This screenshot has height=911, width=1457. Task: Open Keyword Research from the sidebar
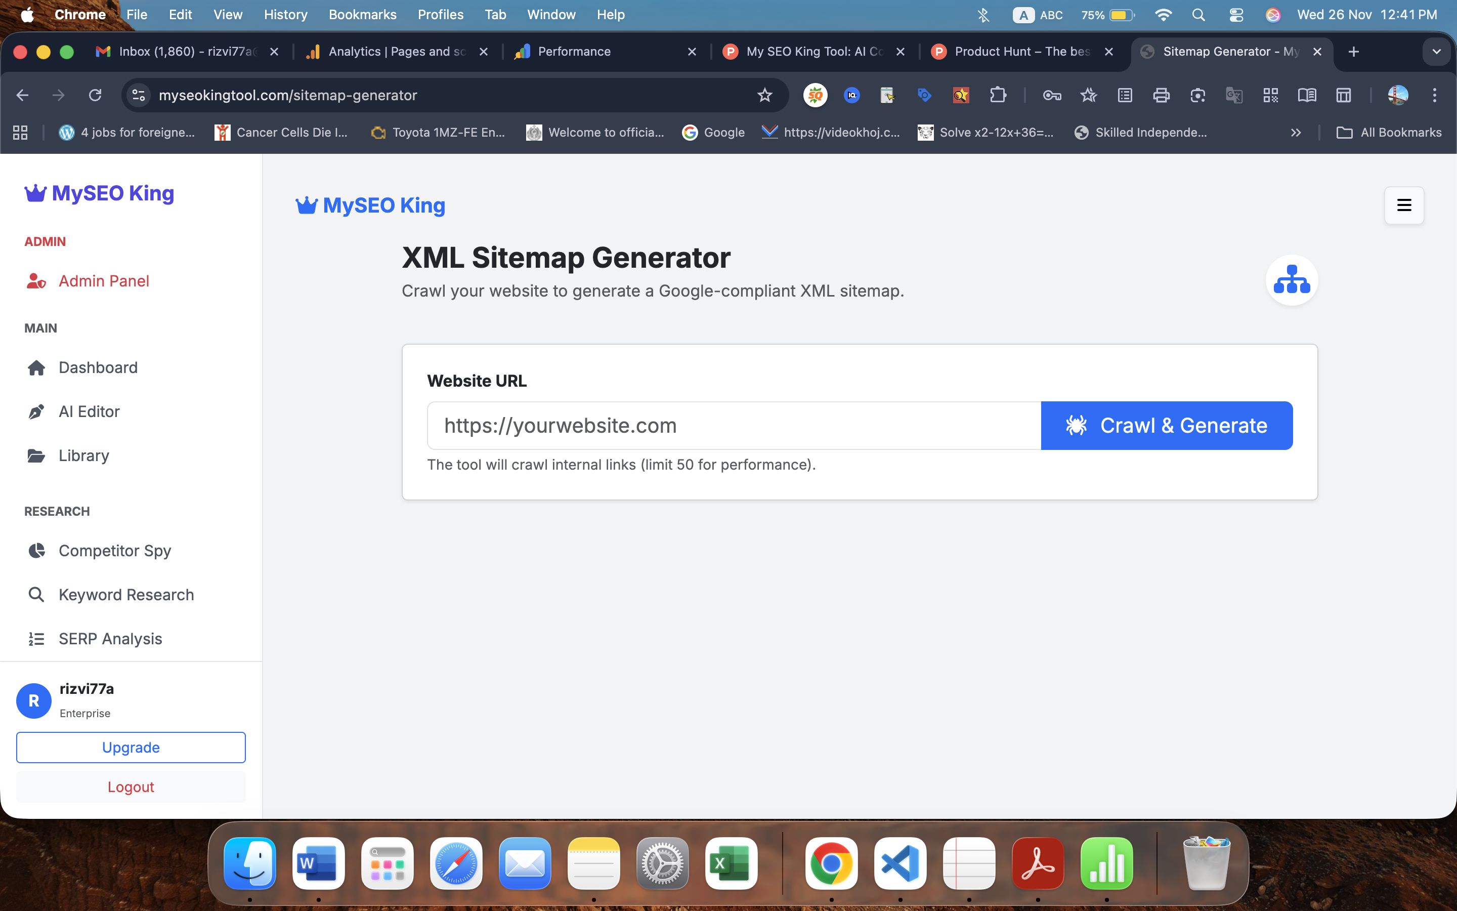[x=126, y=595]
